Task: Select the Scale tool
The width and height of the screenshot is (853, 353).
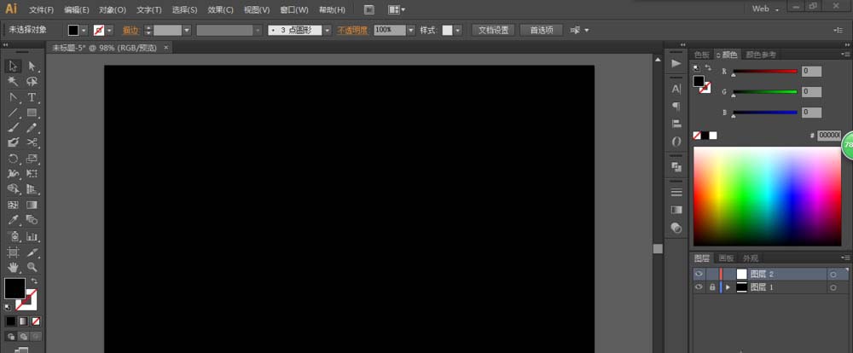Action: point(32,159)
